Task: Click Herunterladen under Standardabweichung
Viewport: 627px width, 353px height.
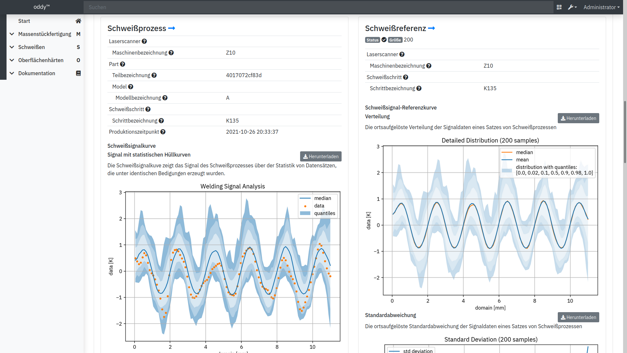Action: pos(578,317)
